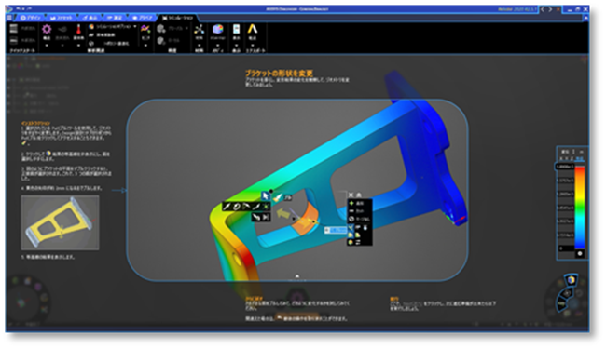This screenshot has width=606, height=349.
Task: Open the application menu hamburger icon
Action: [x=9, y=18]
